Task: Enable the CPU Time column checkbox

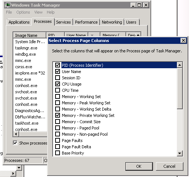Action: point(57,90)
